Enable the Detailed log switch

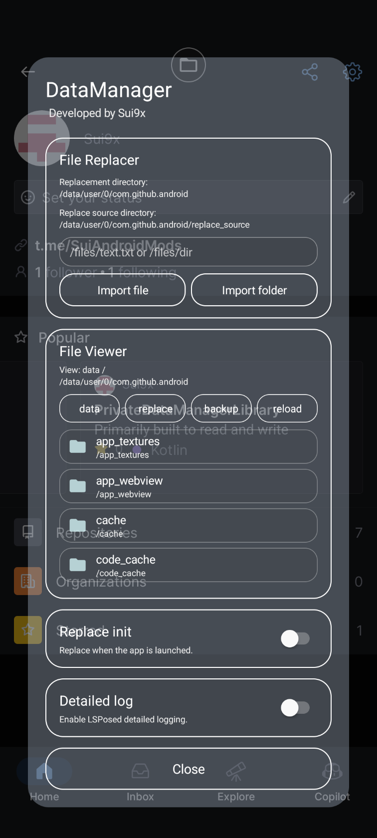(296, 707)
